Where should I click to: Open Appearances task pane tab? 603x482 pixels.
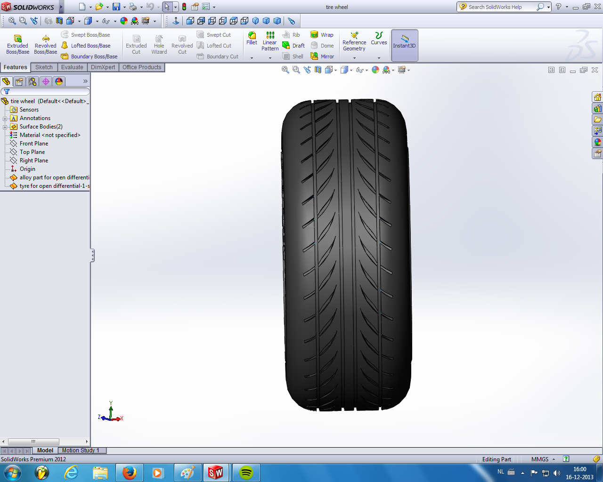pos(597,142)
